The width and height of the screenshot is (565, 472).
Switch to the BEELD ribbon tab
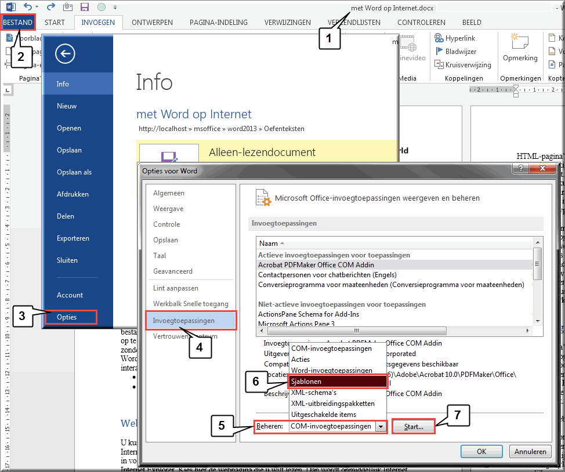click(472, 23)
